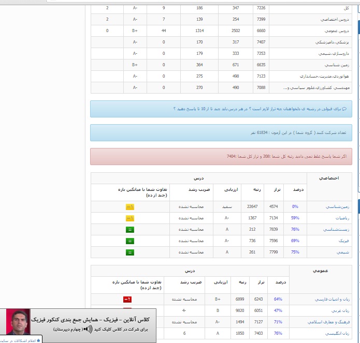The width and height of the screenshot is (360, 343).
Task: Select the زمین شناسی row in top table
Action: pos(337,65)
